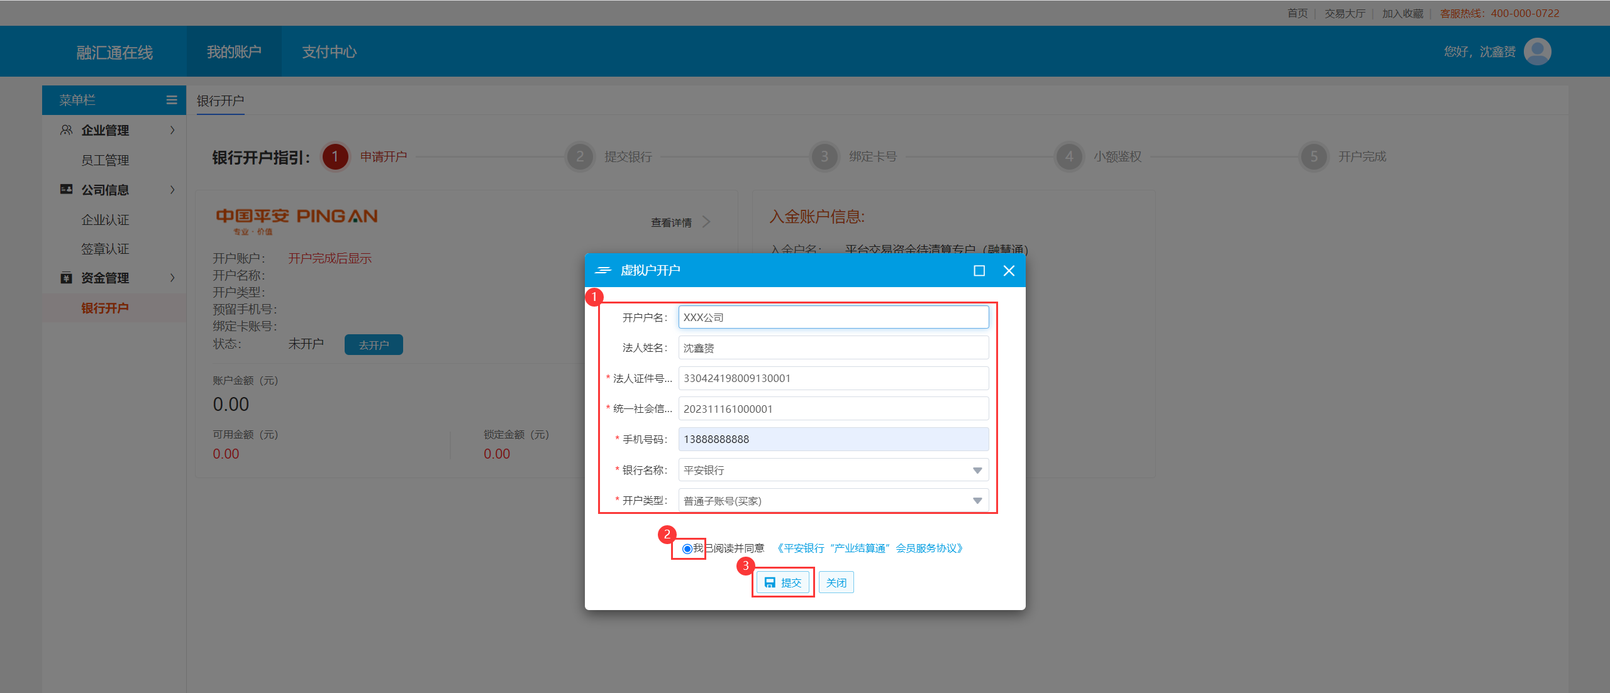Click the 客服热线 400-000-0722 text

[1499, 13]
